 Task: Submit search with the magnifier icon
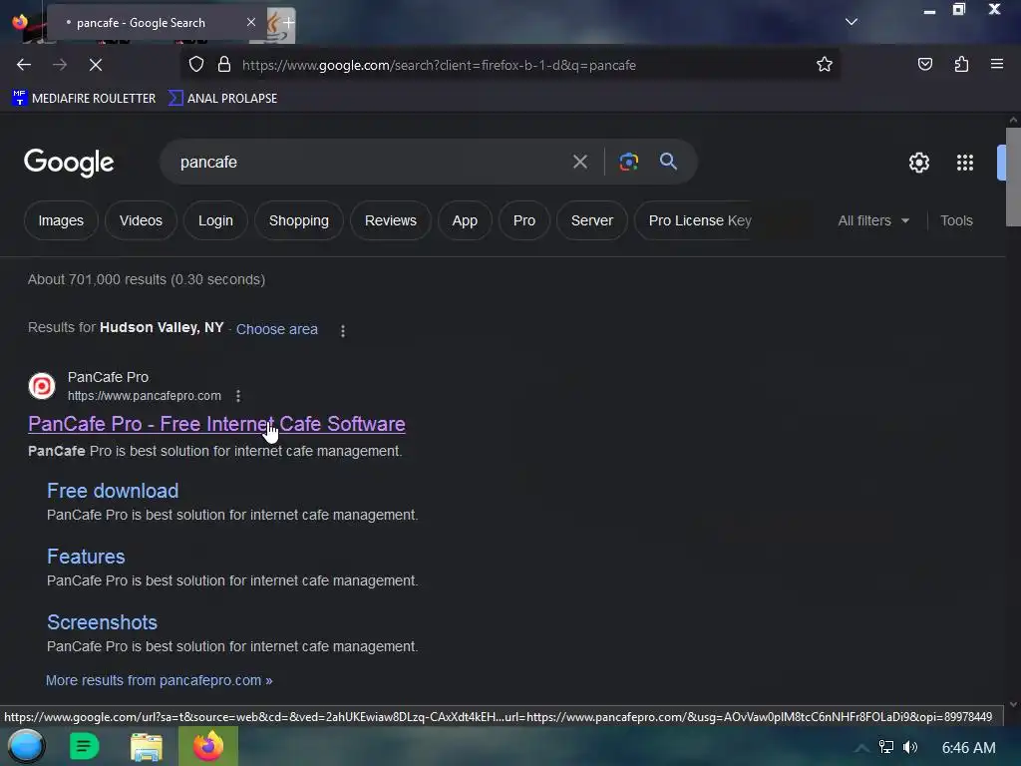[669, 162]
